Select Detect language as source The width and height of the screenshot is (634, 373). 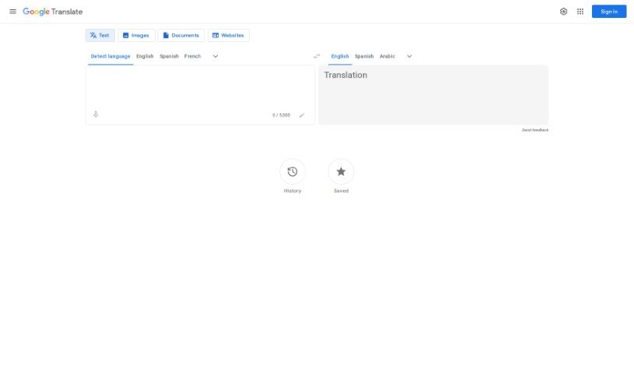tap(110, 57)
